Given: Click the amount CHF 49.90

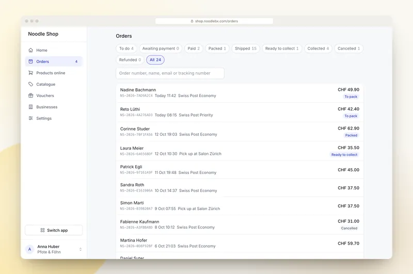Looking at the screenshot, I should click(x=348, y=90).
